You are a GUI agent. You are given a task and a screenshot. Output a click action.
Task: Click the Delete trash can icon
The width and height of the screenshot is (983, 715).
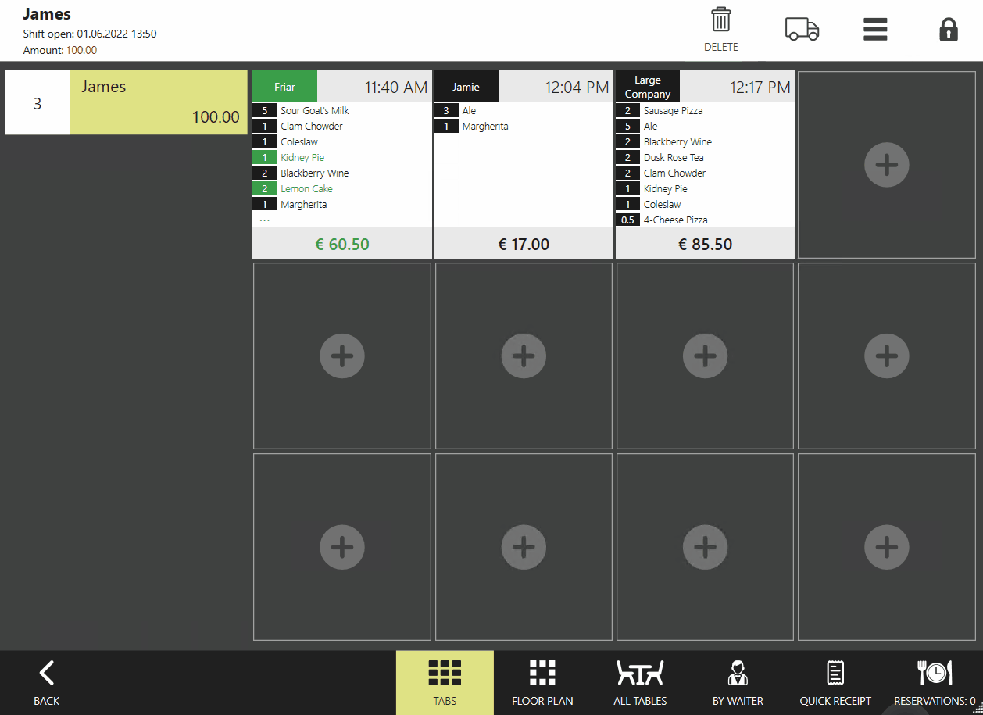pyautogui.click(x=720, y=21)
